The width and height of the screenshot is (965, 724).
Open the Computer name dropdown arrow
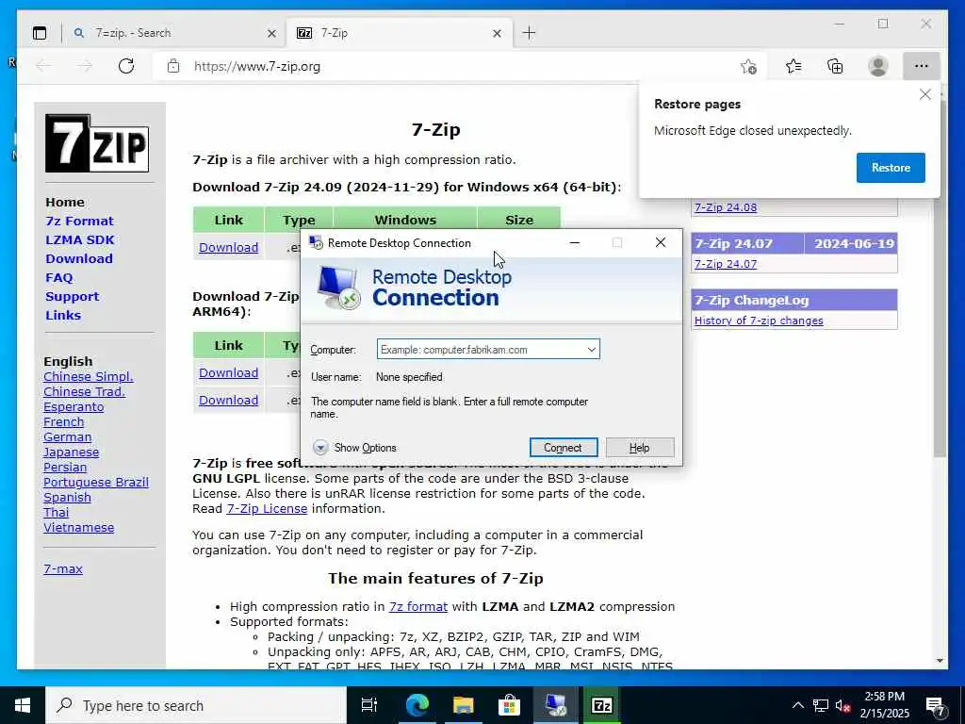pyautogui.click(x=592, y=350)
